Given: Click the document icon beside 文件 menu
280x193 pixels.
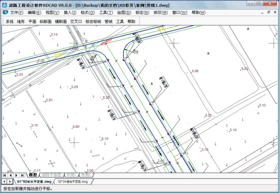Looking at the screenshot, I should point(6,13).
